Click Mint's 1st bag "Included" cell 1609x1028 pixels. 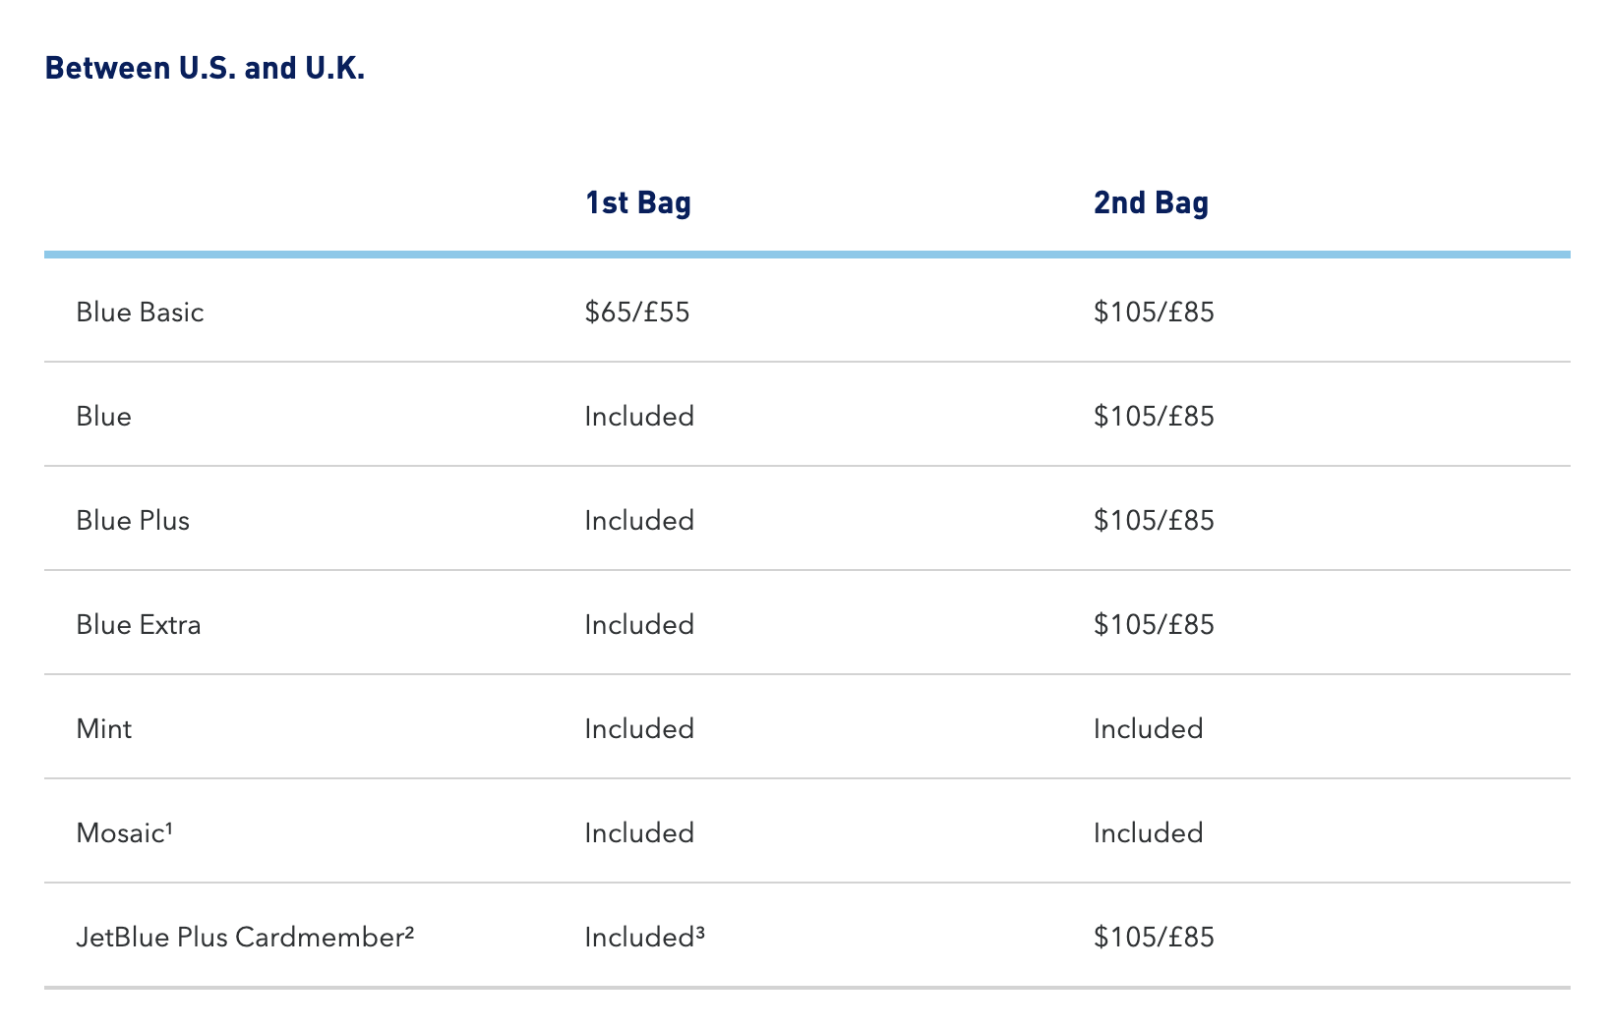click(x=639, y=729)
